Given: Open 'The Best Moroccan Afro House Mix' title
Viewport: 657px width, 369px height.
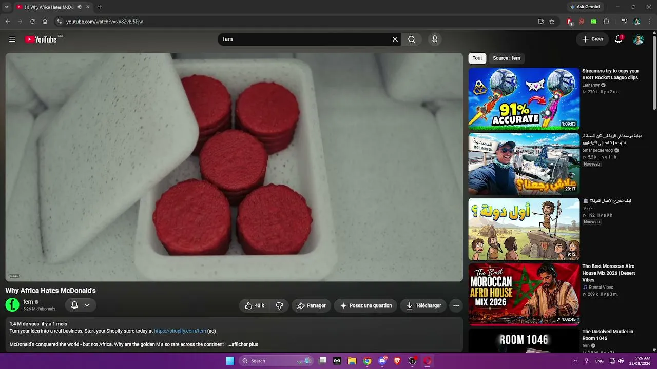Looking at the screenshot, I should (609, 273).
